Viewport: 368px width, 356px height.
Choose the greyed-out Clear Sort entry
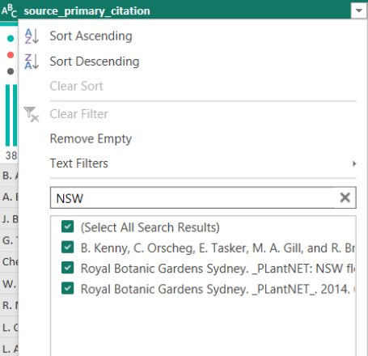(76, 87)
